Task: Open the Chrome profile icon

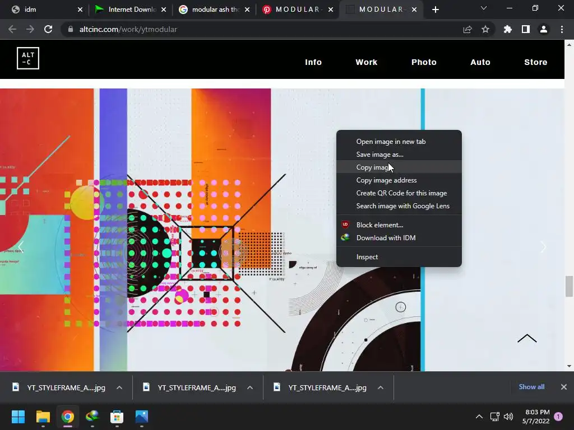Action: [544, 29]
